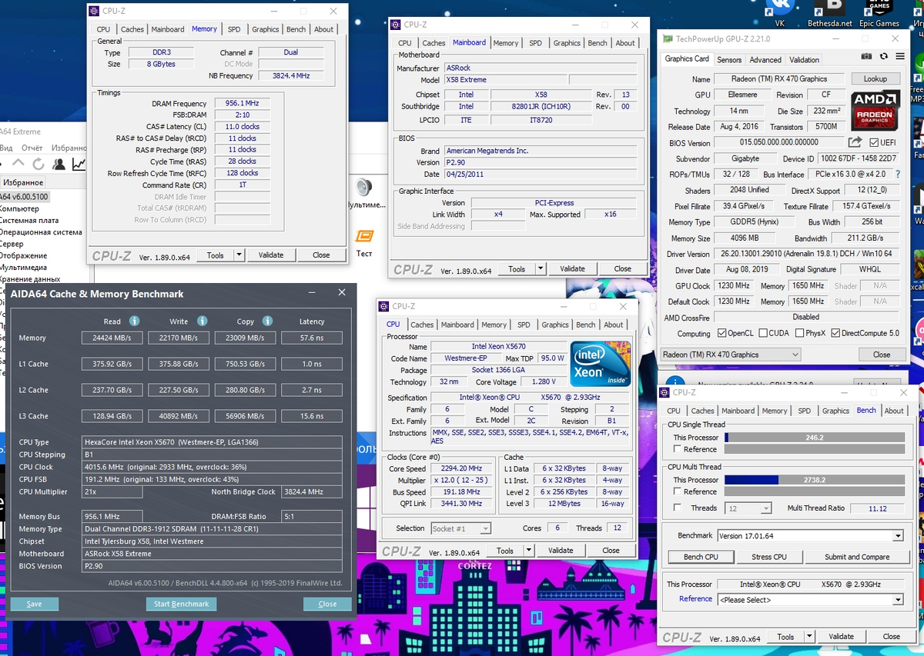This screenshot has width=924, height=656.
Task: Switch to About tab in CPU-Z Bench window
Action: 894,411
